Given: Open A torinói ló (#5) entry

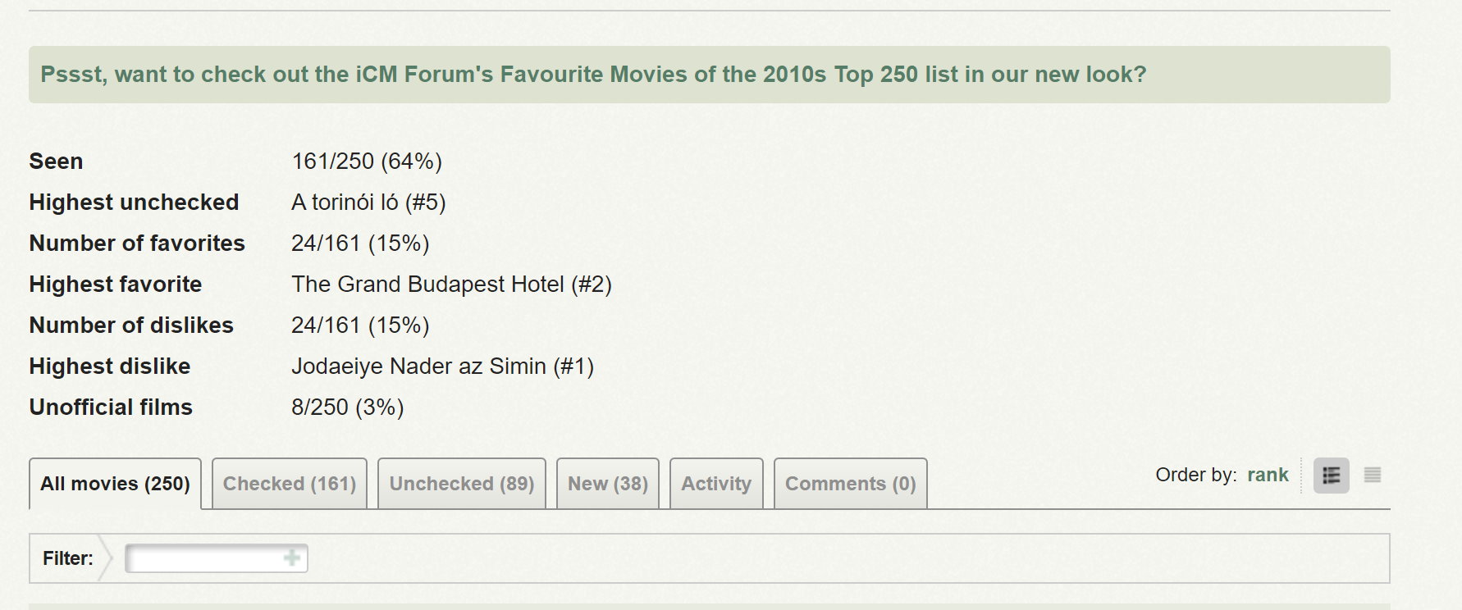Looking at the screenshot, I should pos(368,203).
